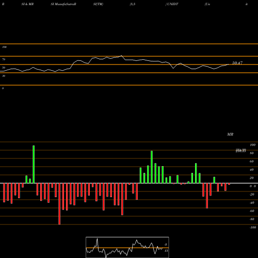Click the RSI axis label 70

tap(4, 59)
